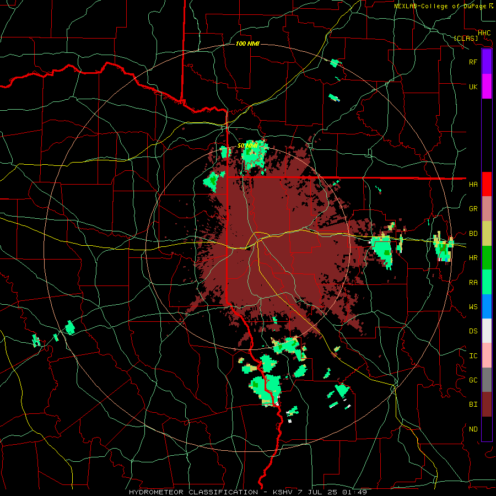
Task: Click the 100 NMI range ring label
Action: pyautogui.click(x=247, y=44)
